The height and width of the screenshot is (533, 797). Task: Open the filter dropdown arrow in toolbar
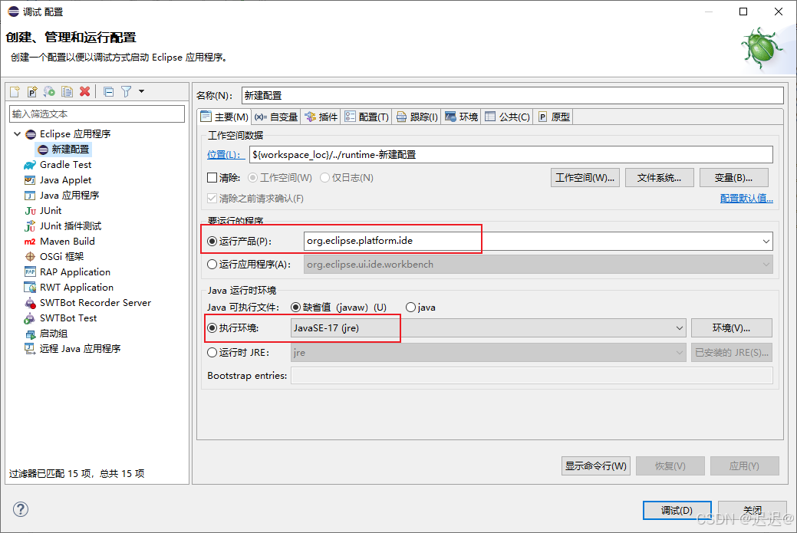tap(141, 91)
